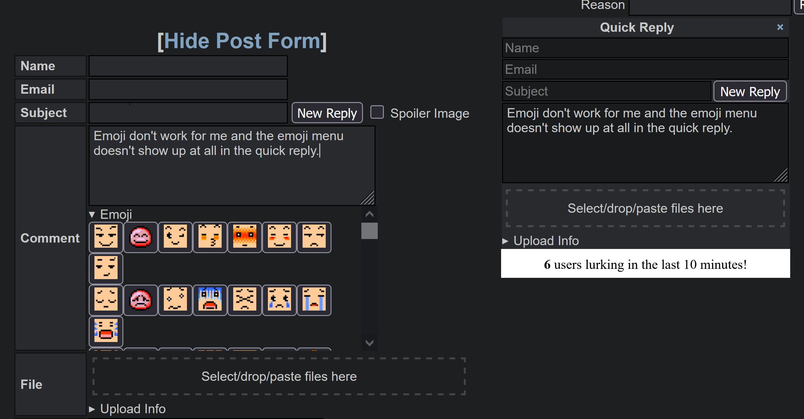Image resolution: width=804 pixels, height=419 pixels.
Task: Click the Hide Post Form link
Action: point(242,41)
